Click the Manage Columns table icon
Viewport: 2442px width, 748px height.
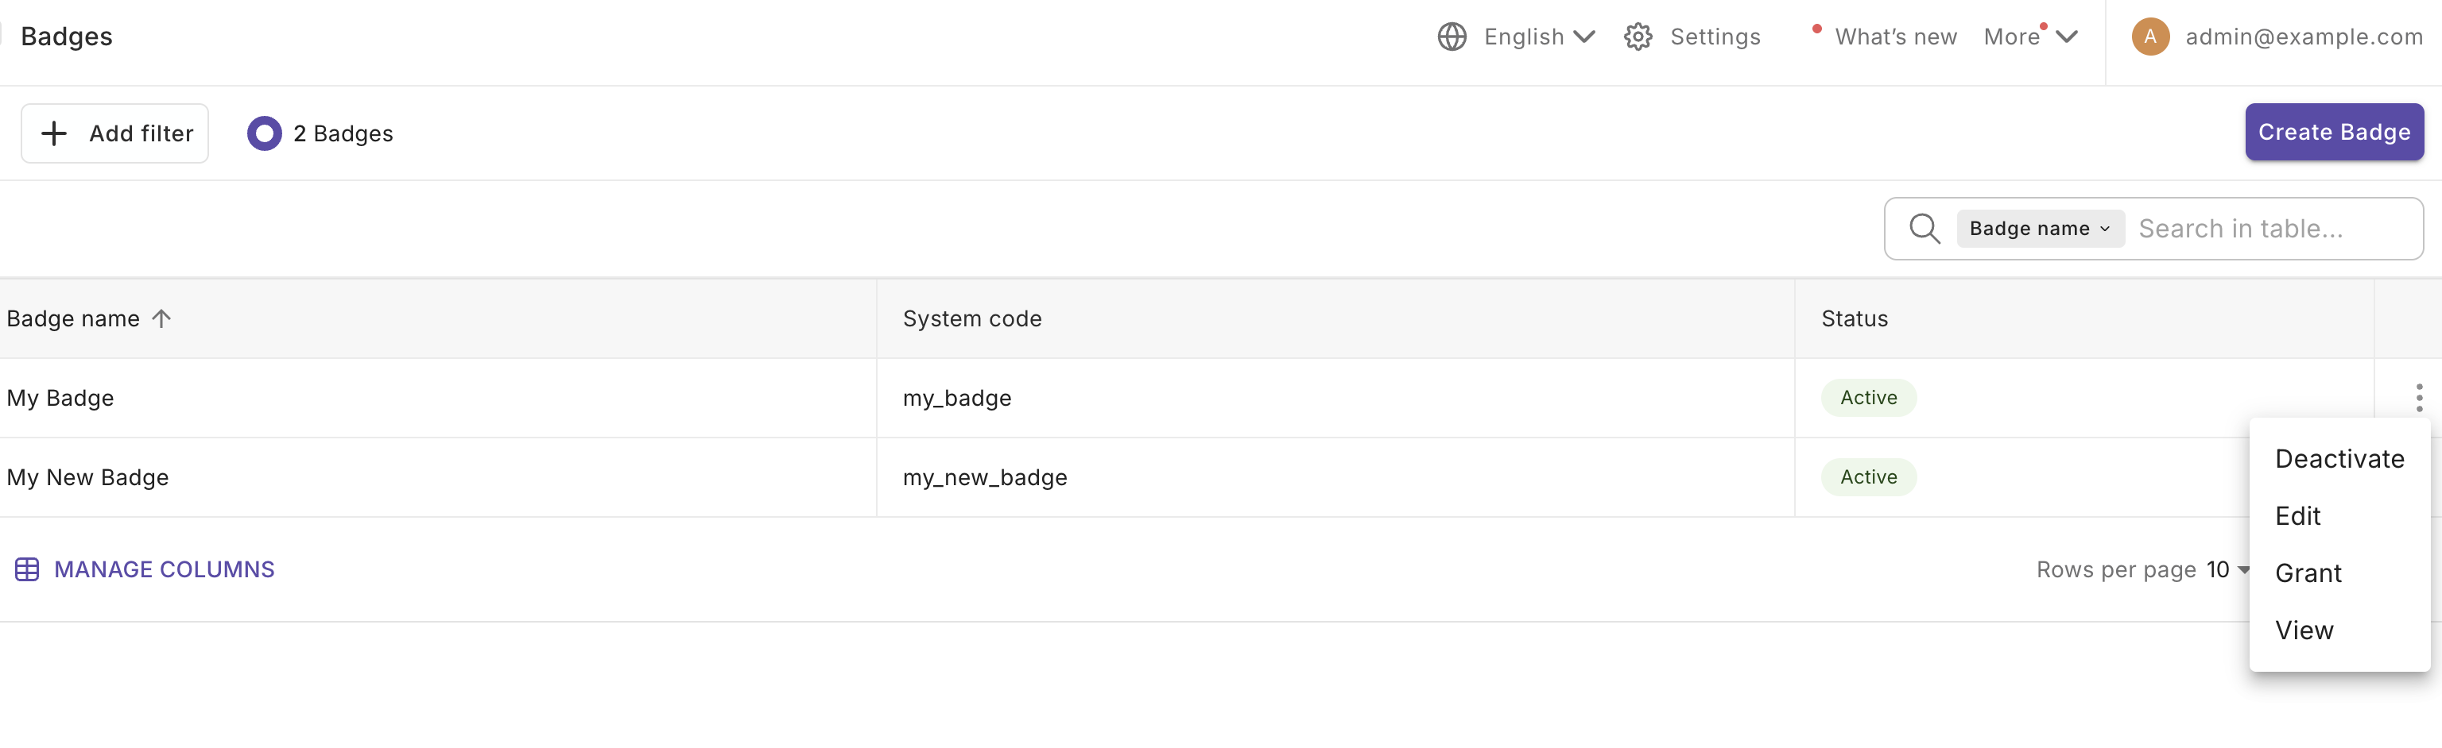[x=26, y=569]
